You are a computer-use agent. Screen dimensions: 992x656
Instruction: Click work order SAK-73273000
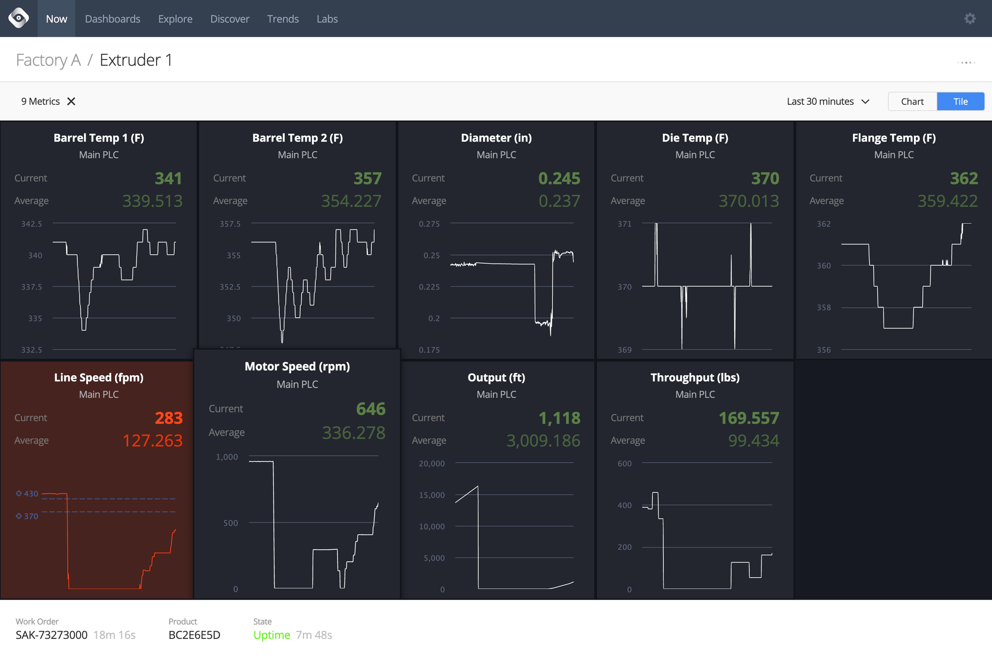(x=51, y=635)
